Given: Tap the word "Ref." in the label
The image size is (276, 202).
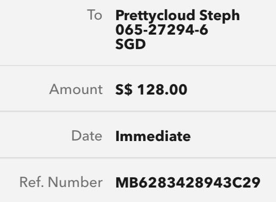Looking at the screenshot, I should pos(32,182).
